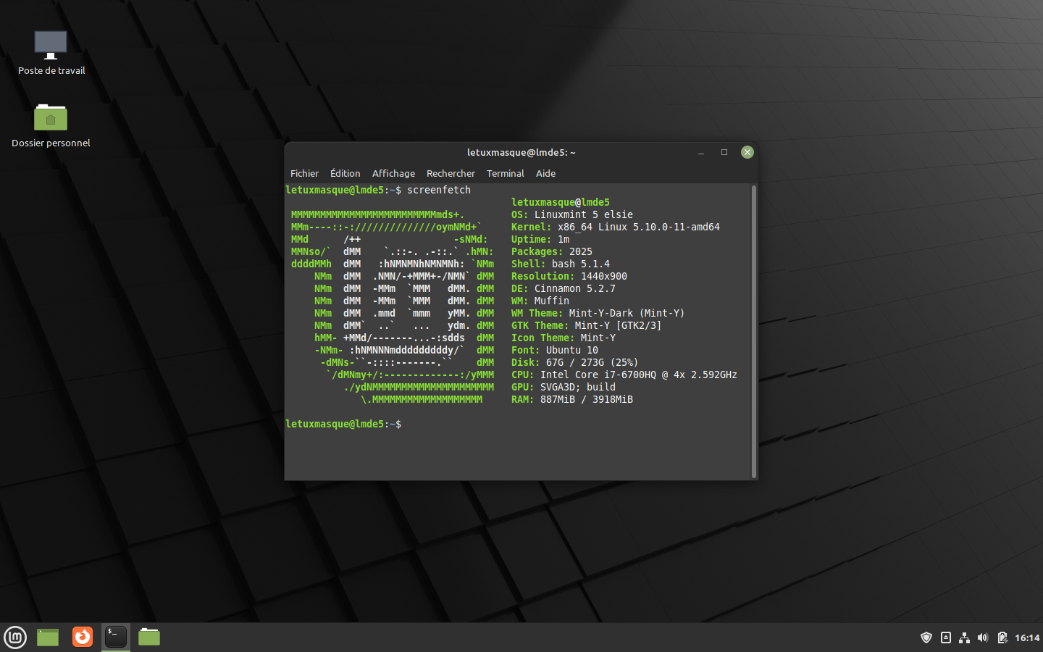The image size is (1043, 652).
Task: Mute sound via the speaker tray icon
Action: tap(983, 638)
